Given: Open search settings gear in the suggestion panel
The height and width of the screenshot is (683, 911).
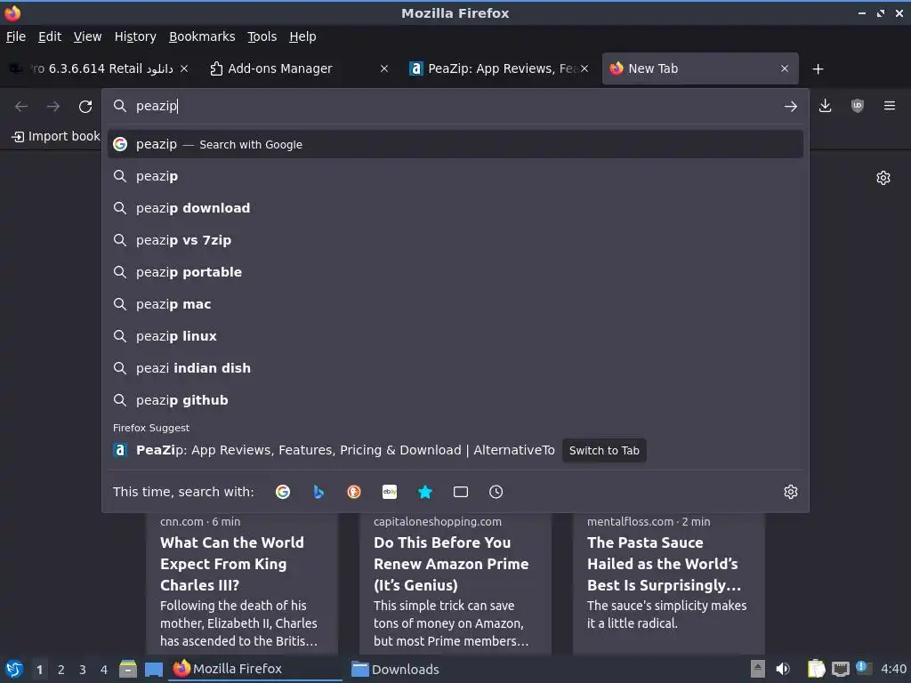Looking at the screenshot, I should pos(791,492).
